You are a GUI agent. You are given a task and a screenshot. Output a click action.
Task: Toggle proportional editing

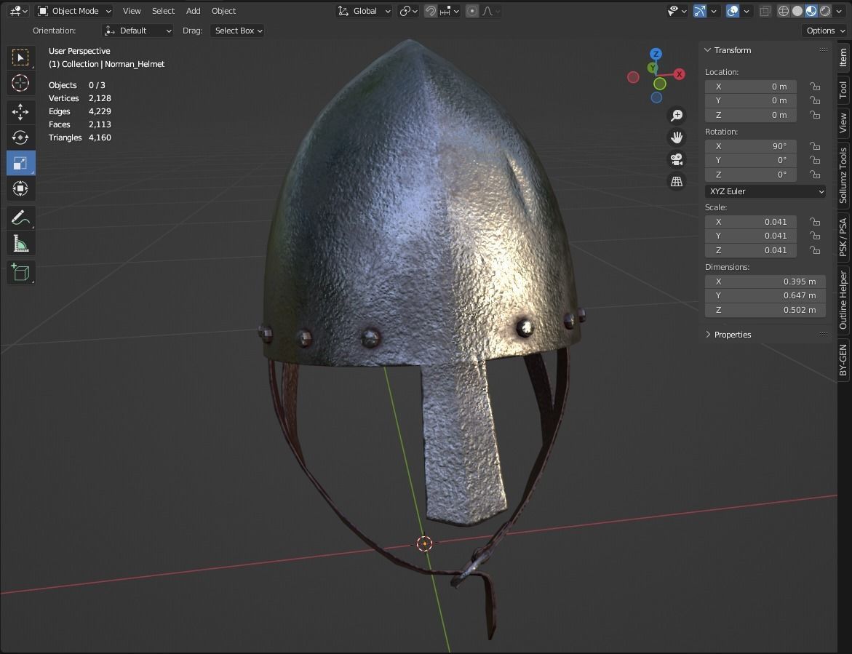click(472, 11)
